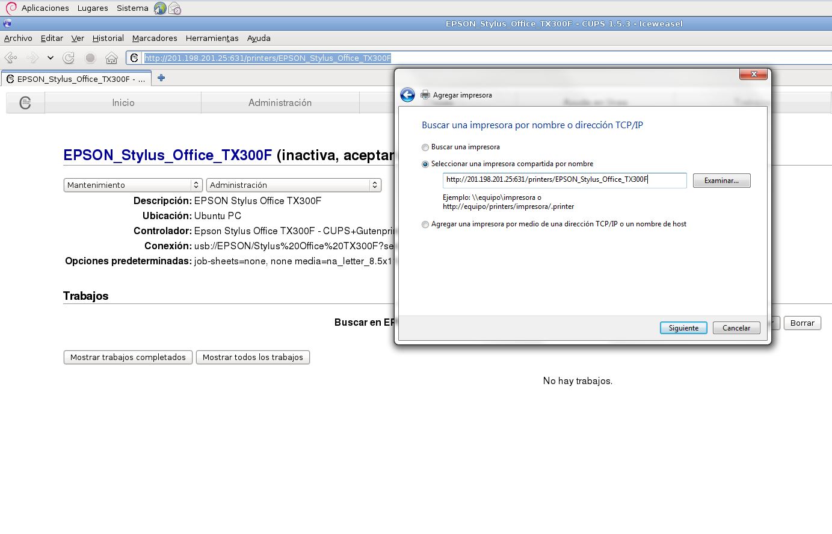The image size is (832, 534).
Task: Select the add printer by TCP/IP address option
Action: 425,225
